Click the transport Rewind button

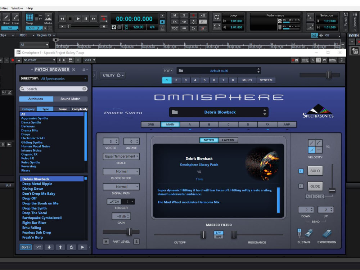[x=62, y=19]
